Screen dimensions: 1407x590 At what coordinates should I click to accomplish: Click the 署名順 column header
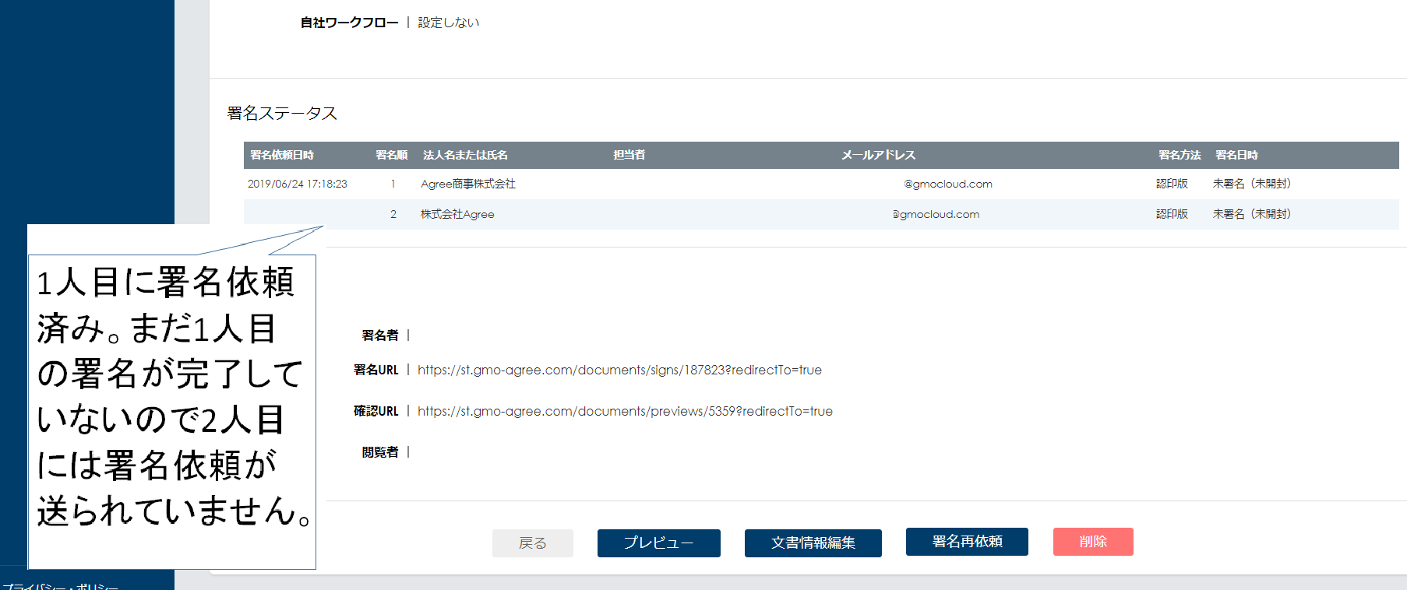tap(391, 155)
